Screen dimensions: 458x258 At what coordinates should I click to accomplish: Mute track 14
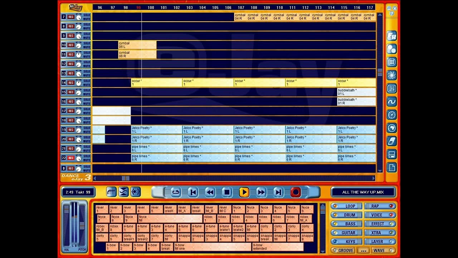point(87,85)
